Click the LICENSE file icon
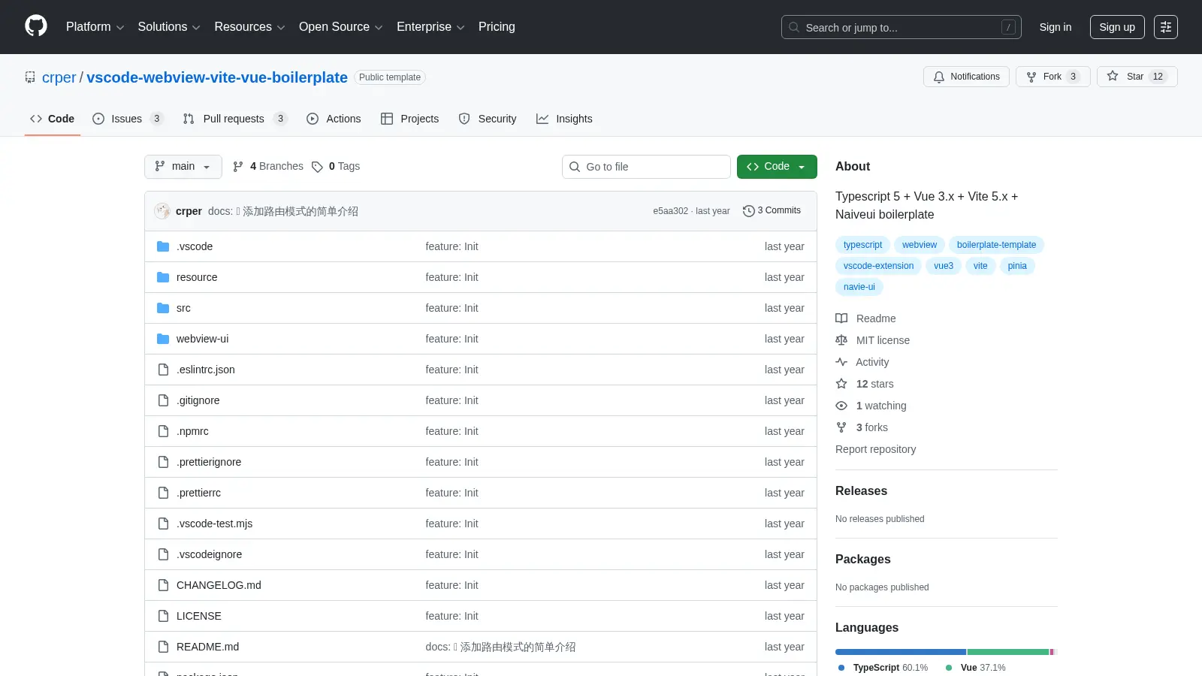Image resolution: width=1202 pixels, height=676 pixels. (x=163, y=616)
